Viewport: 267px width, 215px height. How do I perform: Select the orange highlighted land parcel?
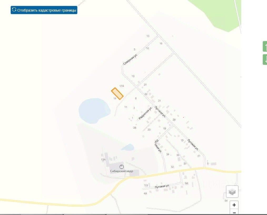[x=117, y=94]
